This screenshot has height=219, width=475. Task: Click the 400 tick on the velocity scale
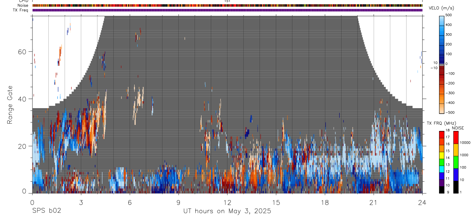point(449,25)
